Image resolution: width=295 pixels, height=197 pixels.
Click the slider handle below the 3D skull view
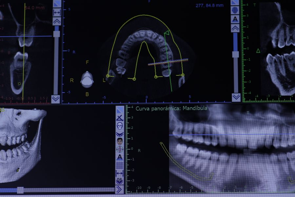(20, 190)
